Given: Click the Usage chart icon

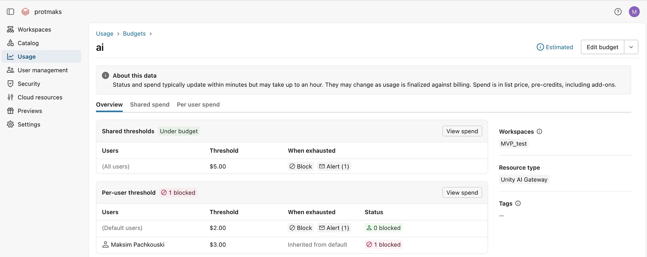Looking at the screenshot, I should 10,57.
